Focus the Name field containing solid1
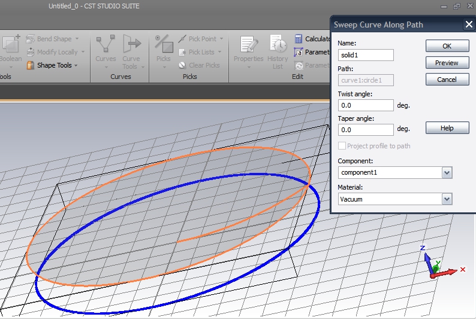Viewport: 476px width, 323px height. click(366, 55)
